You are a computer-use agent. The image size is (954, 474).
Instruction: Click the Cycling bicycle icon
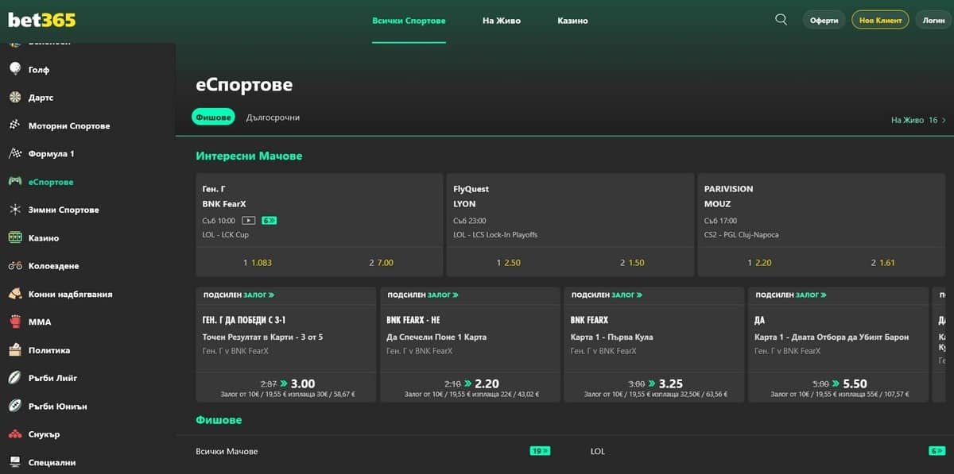15,266
